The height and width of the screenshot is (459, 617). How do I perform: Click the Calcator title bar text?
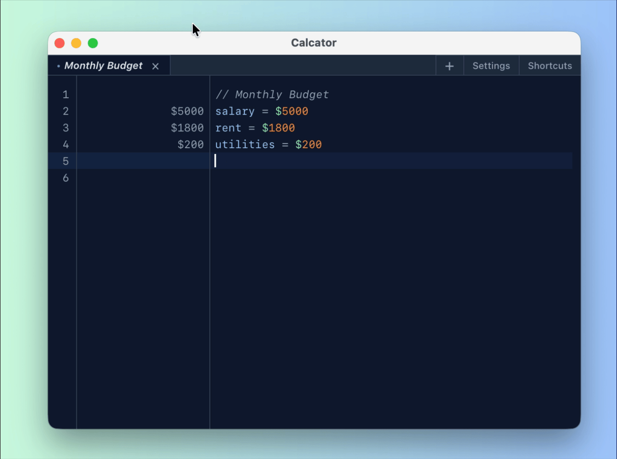tap(314, 43)
